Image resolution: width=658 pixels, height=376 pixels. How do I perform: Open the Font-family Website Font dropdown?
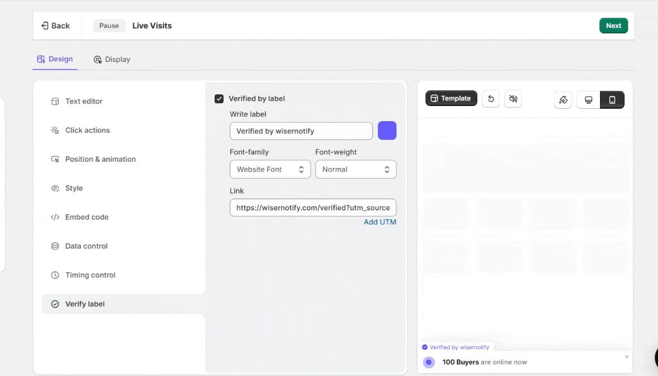[270, 170]
